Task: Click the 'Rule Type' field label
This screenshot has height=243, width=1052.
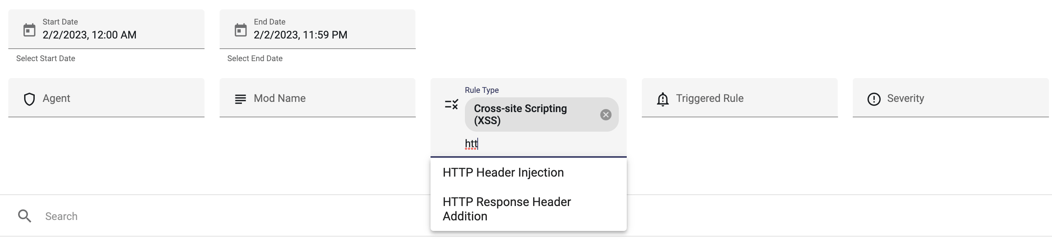Action: (481, 90)
